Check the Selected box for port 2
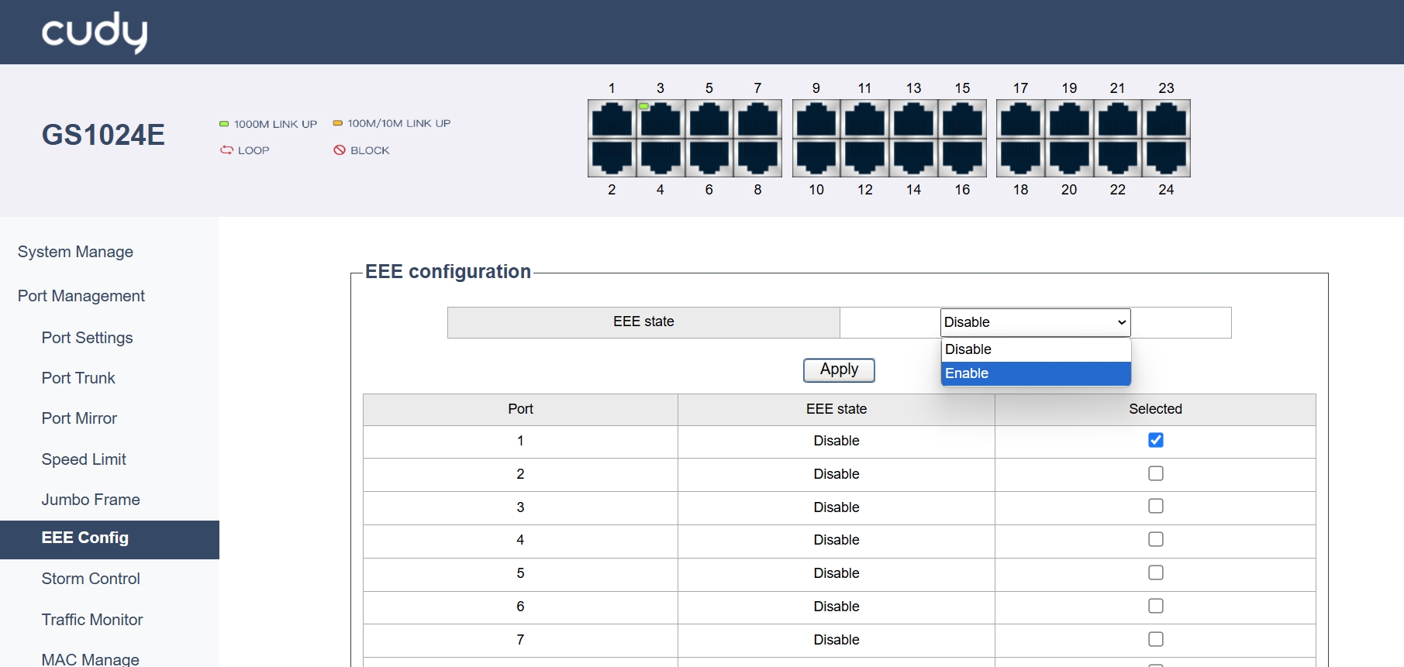This screenshot has width=1404, height=667. tap(1155, 473)
